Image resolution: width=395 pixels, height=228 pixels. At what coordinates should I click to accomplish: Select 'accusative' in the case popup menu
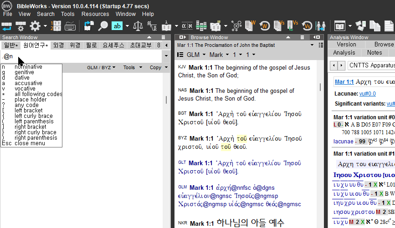tap(31, 83)
